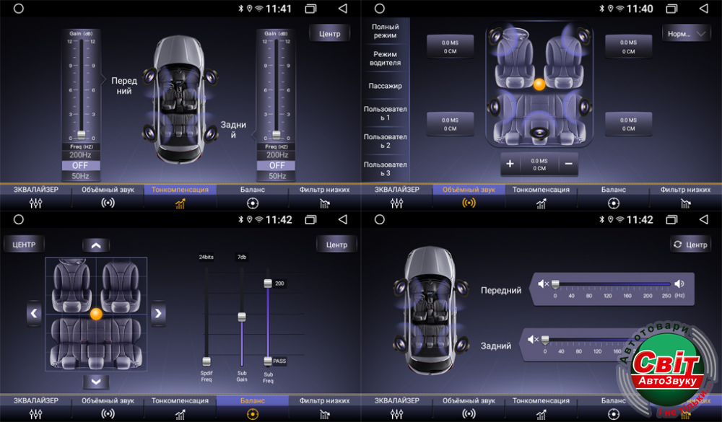Click the down arrow below the seats
The height and width of the screenshot is (422, 722).
[x=96, y=382]
